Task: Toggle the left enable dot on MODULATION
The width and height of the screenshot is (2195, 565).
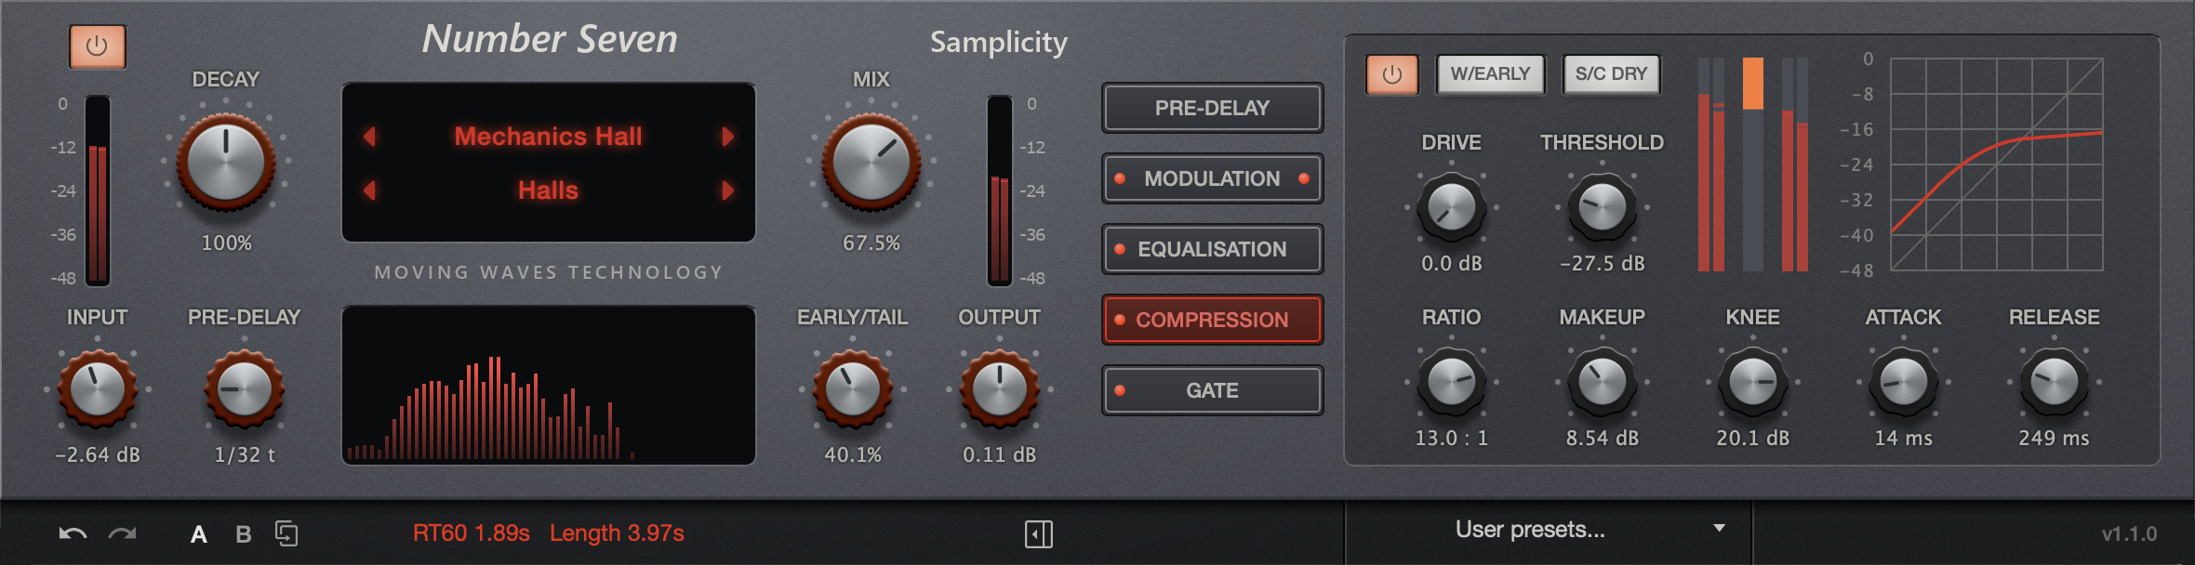Action: pos(1120,178)
